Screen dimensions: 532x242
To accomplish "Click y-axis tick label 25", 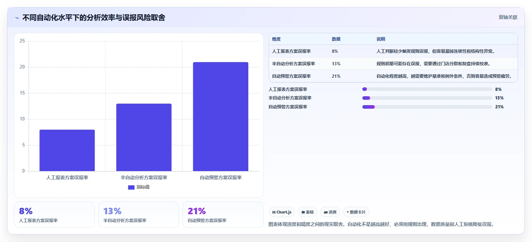I will point(22,41).
